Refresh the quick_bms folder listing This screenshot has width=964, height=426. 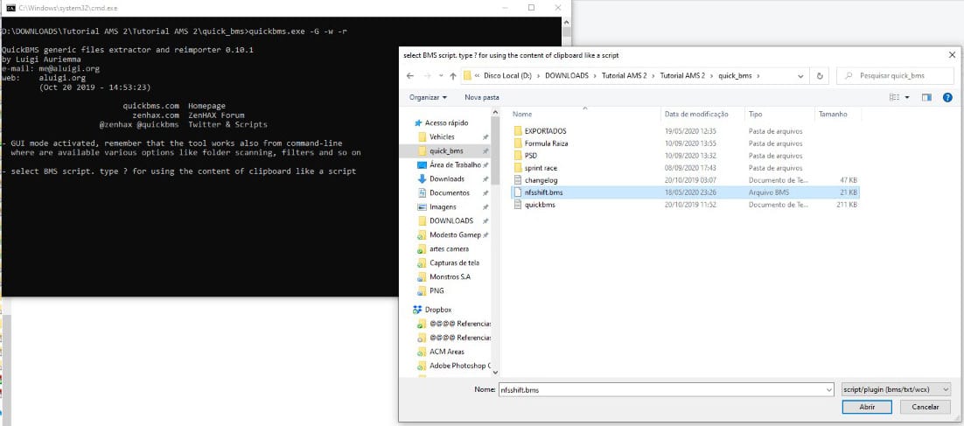pyautogui.click(x=821, y=76)
